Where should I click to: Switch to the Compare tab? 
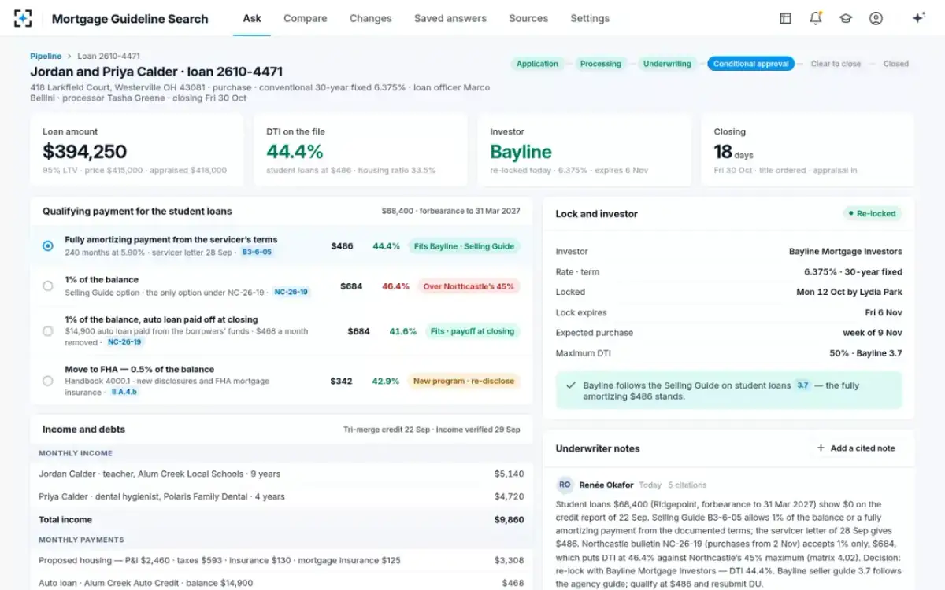(x=306, y=18)
